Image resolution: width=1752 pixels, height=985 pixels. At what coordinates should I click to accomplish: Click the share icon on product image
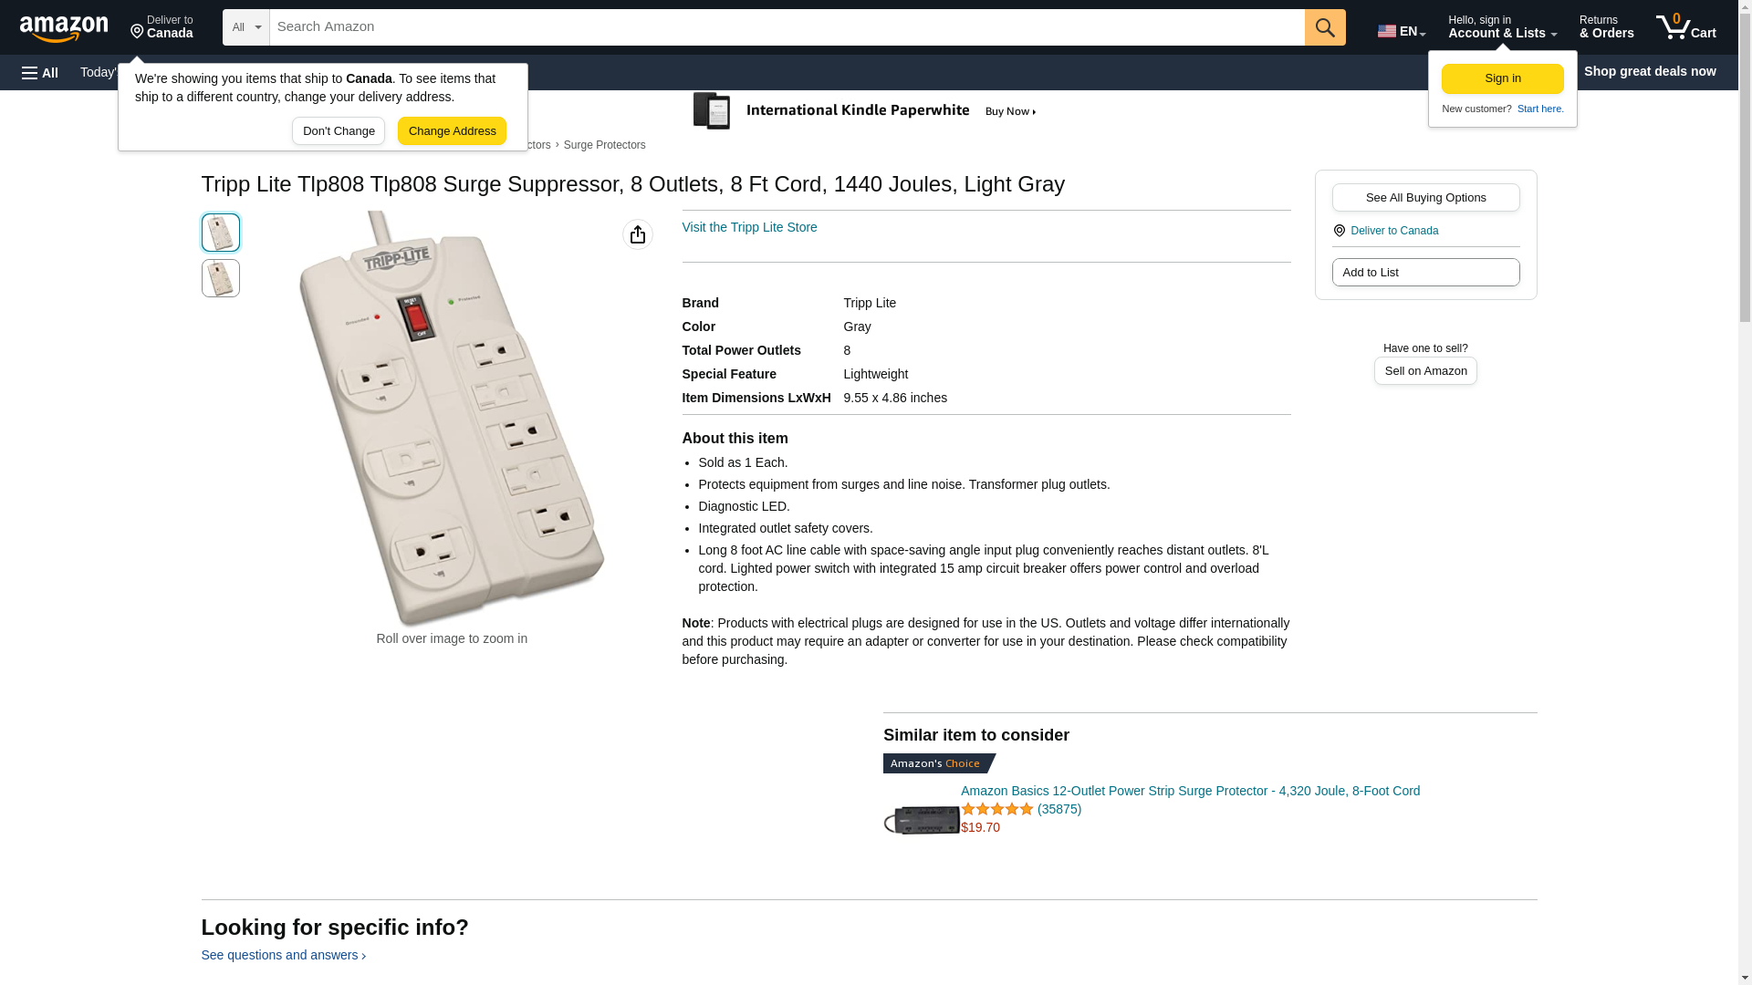click(x=638, y=234)
